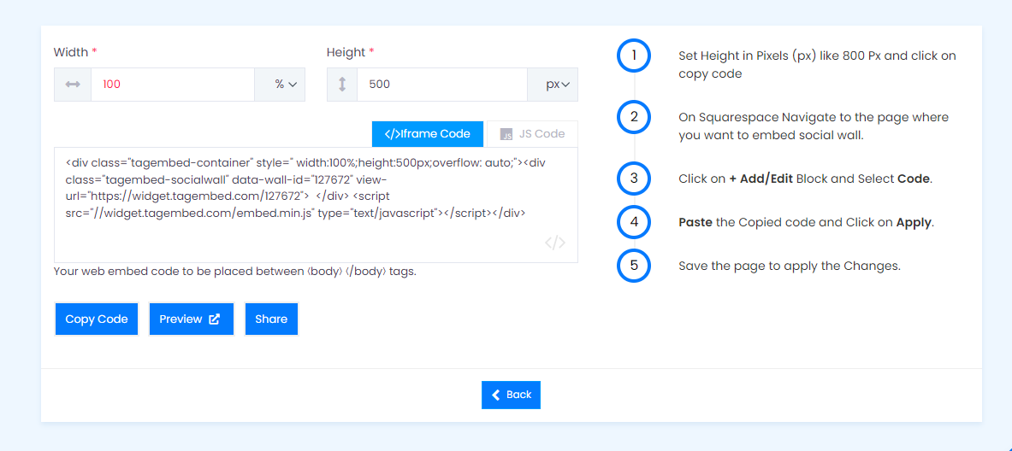Click the vertical height arrow icon
The width and height of the screenshot is (1012, 451).
(342, 85)
